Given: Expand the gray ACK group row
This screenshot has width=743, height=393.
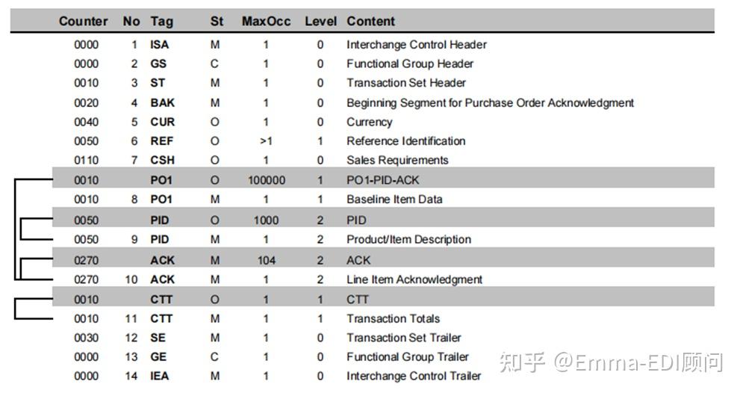Looking at the screenshot, I should click(358, 261).
